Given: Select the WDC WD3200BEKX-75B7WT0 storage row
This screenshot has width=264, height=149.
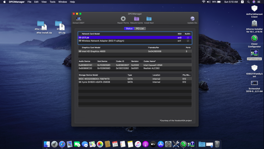Looking at the screenshot, I should pyautogui.click(x=135, y=79).
